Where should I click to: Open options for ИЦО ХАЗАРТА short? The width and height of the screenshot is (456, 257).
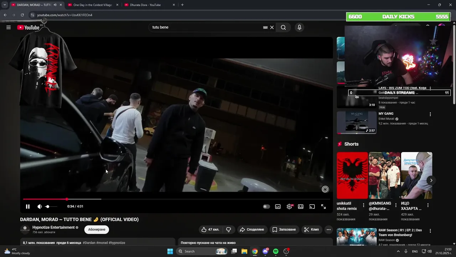click(428, 205)
